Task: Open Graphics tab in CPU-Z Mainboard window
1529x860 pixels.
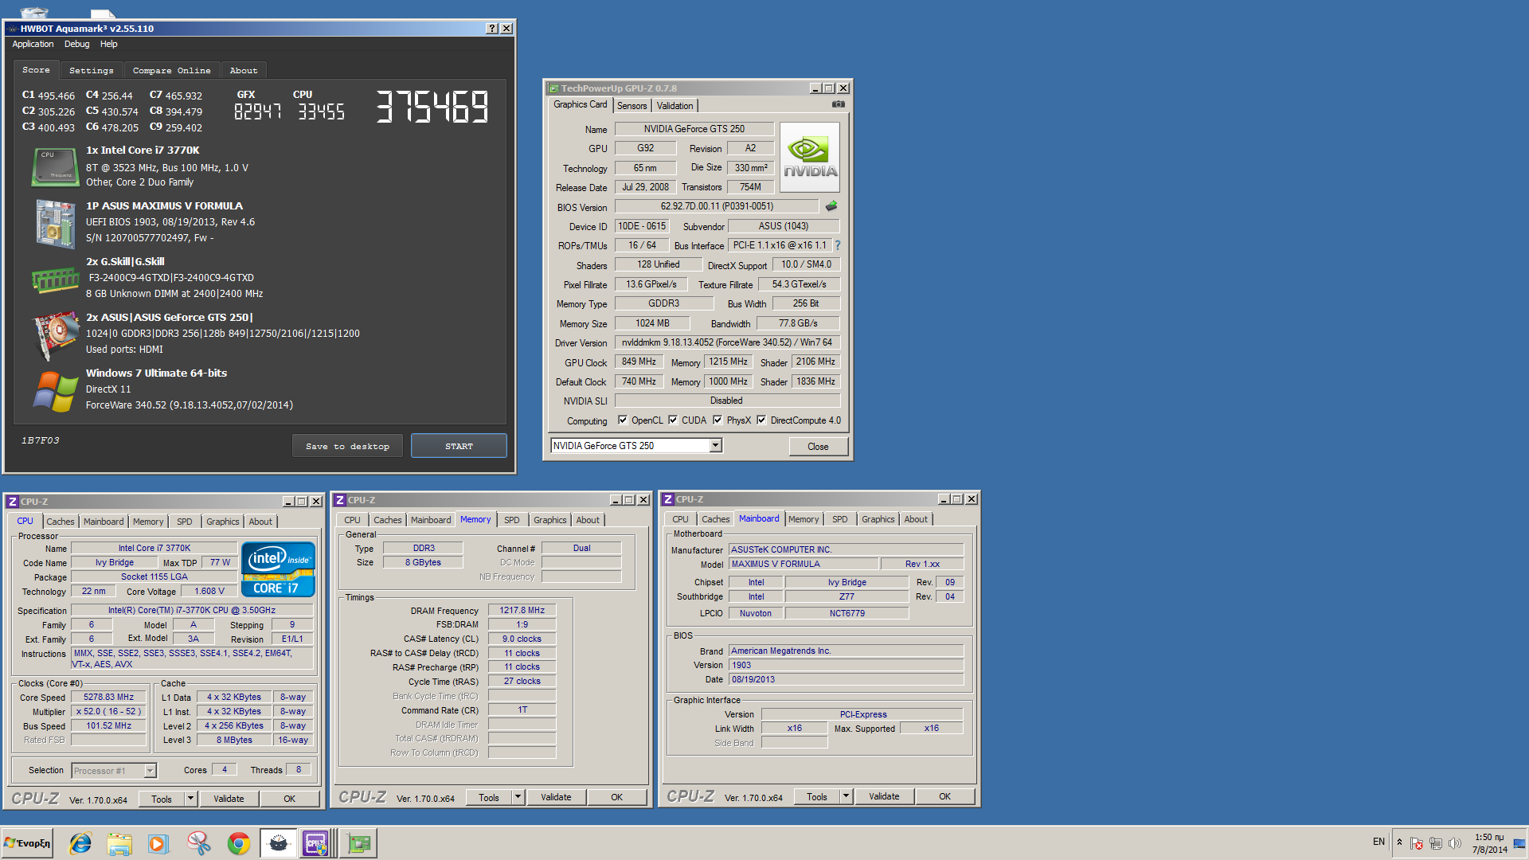Action: click(878, 519)
